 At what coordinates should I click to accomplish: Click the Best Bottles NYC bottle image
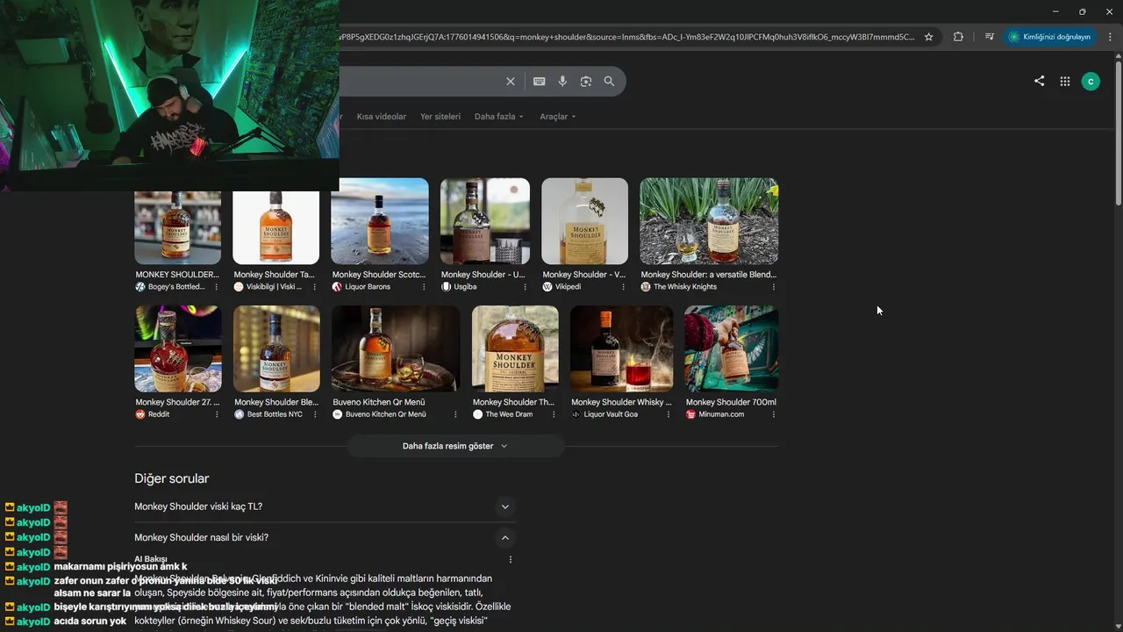tap(276, 348)
